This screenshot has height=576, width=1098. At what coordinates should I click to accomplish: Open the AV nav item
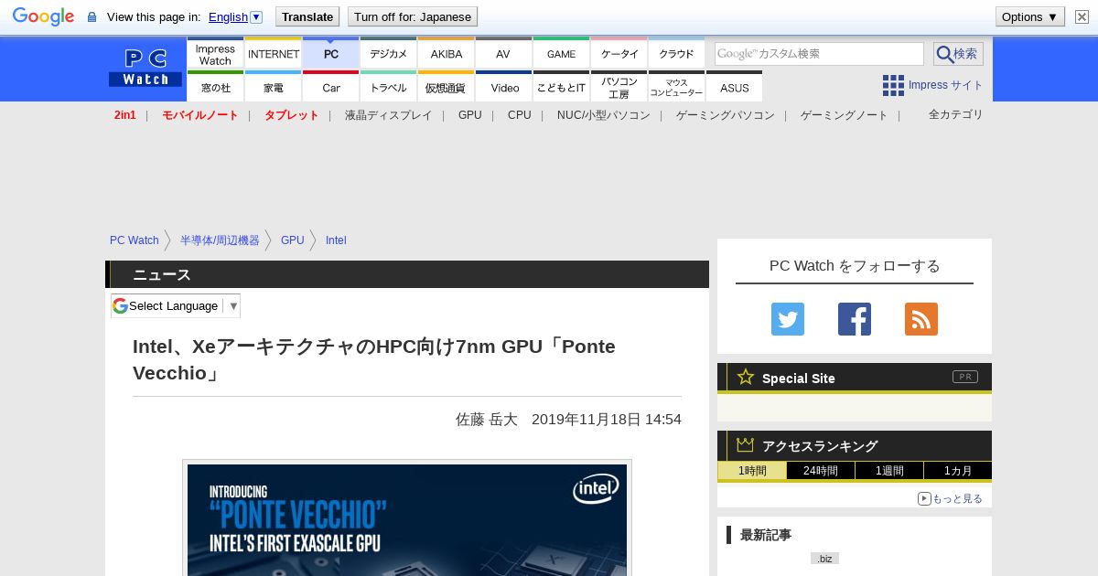tap(503, 54)
